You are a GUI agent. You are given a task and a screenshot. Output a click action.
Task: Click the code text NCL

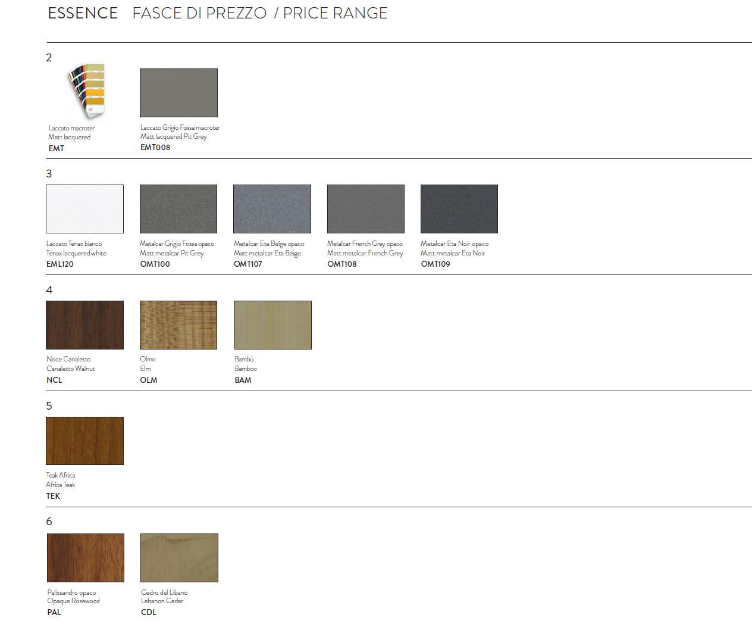54,380
